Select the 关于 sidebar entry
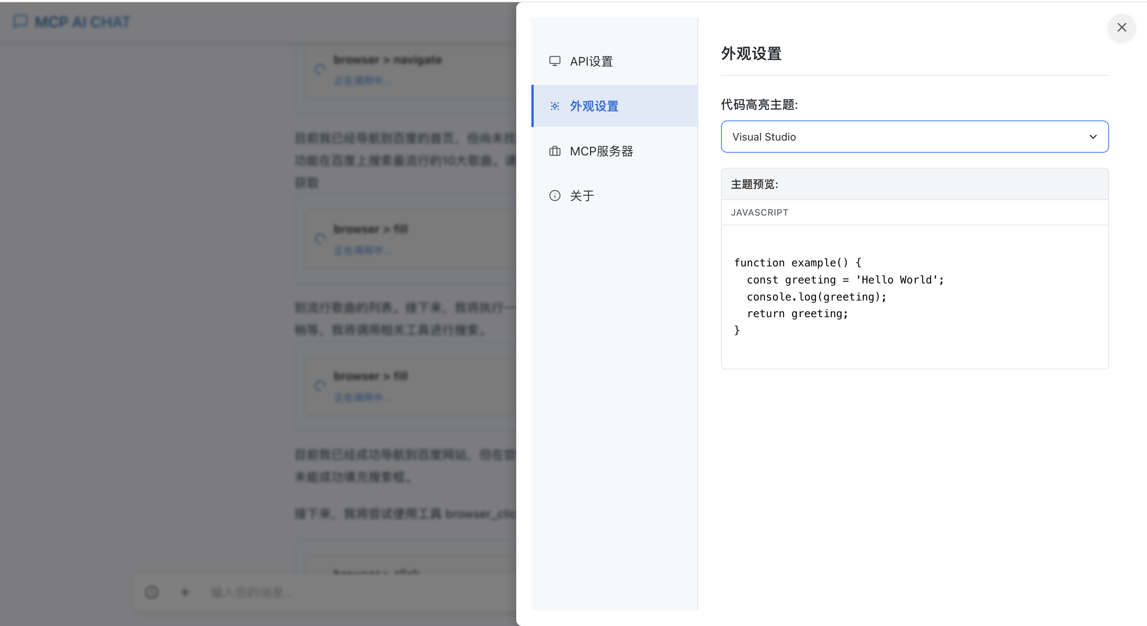This screenshot has height=626, width=1147. click(582, 195)
